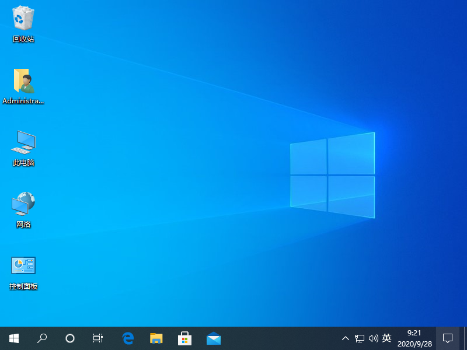This screenshot has height=350, width=467.
Task: Open the Action Center panel
Action: [447, 338]
